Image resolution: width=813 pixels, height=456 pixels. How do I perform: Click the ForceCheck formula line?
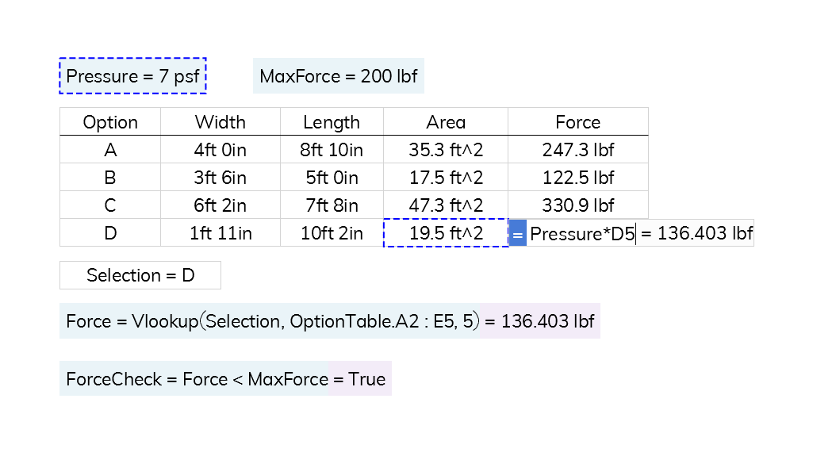tap(225, 378)
